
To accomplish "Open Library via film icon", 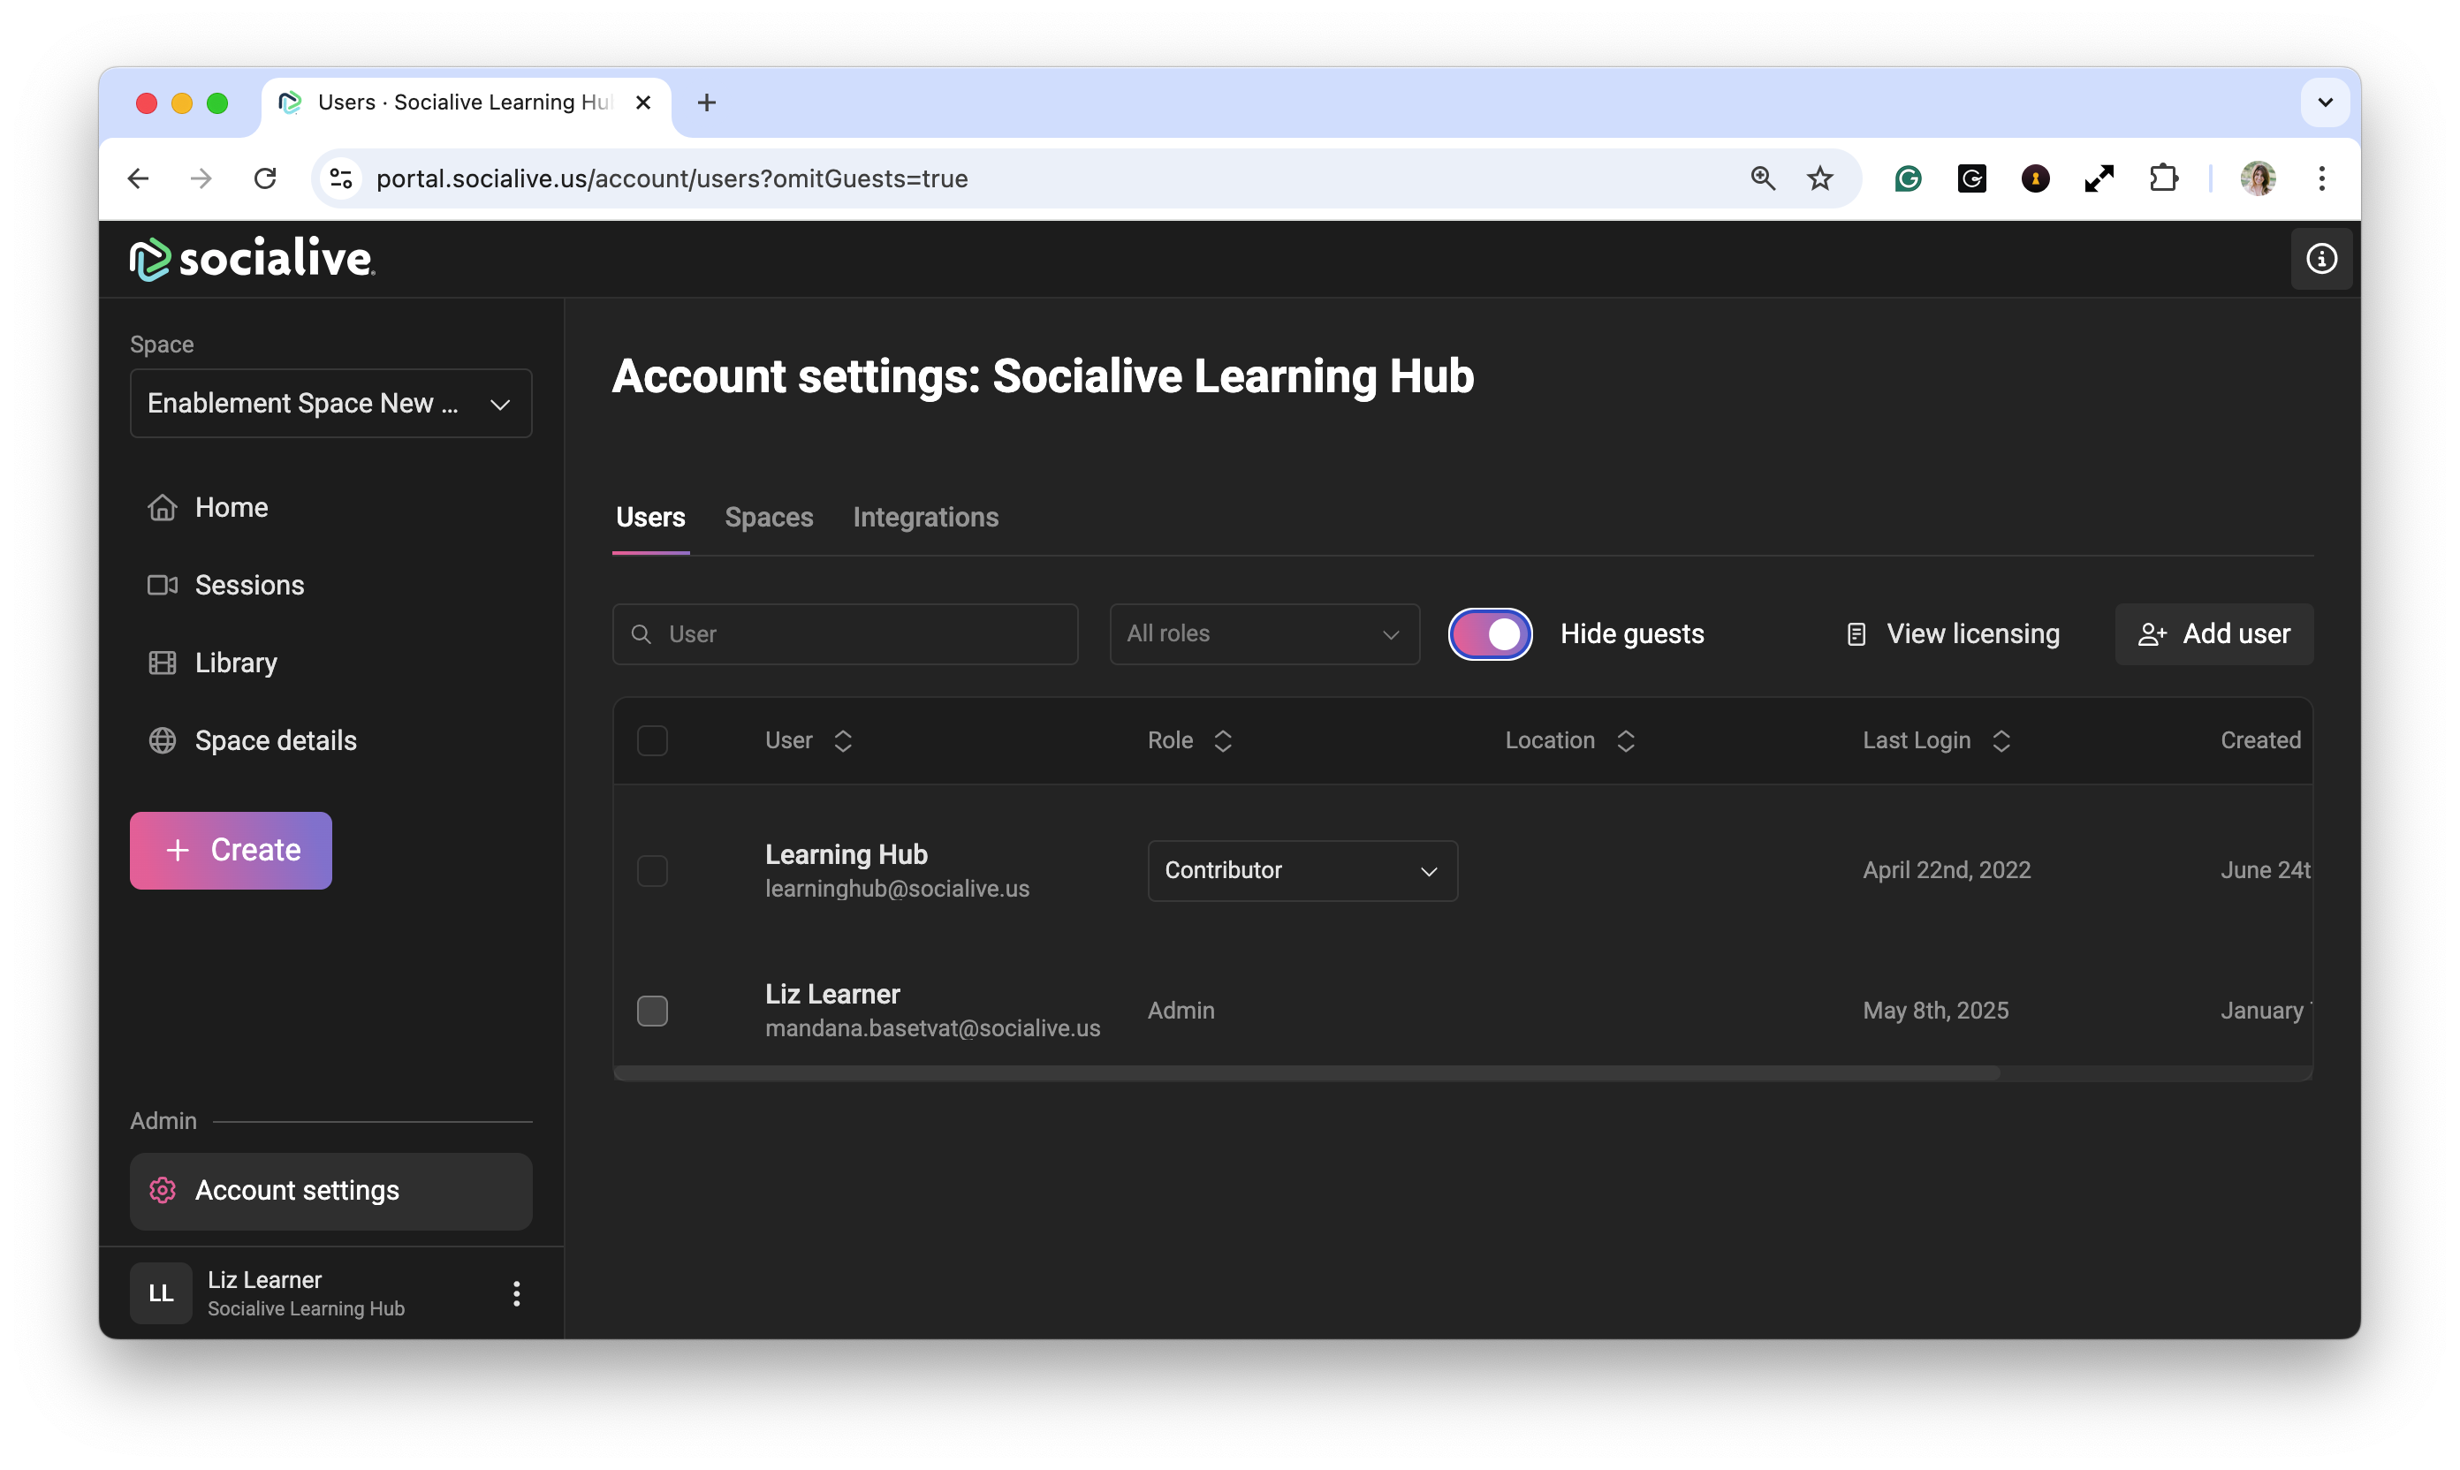I will [163, 663].
